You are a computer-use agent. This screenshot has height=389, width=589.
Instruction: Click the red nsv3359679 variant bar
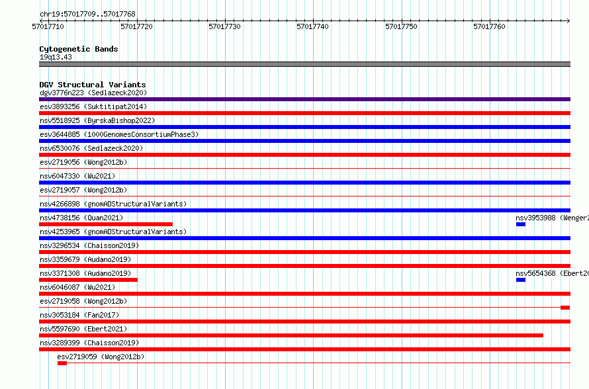click(304, 266)
